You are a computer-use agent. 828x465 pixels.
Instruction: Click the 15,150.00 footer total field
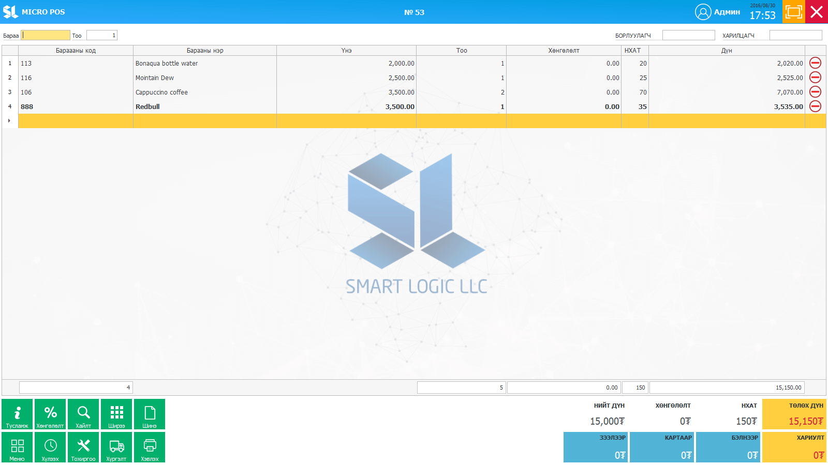click(x=727, y=388)
